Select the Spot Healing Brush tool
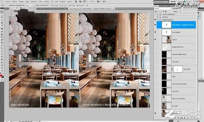 (2, 29)
